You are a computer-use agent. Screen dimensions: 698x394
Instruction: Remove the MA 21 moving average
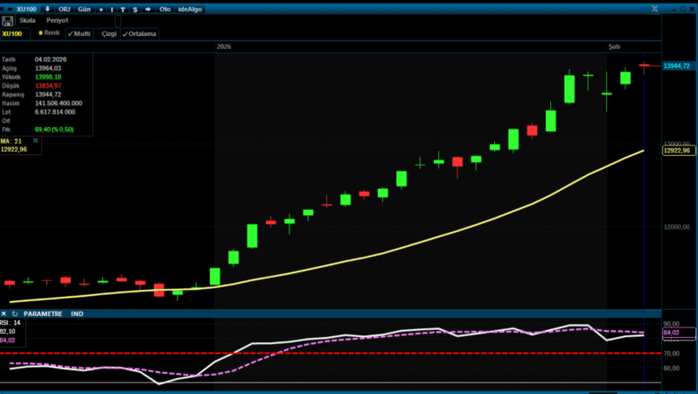(36, 141)
